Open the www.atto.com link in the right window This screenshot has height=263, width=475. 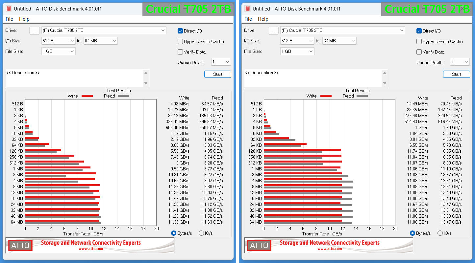pyautogui.click(x=330, y=249)
